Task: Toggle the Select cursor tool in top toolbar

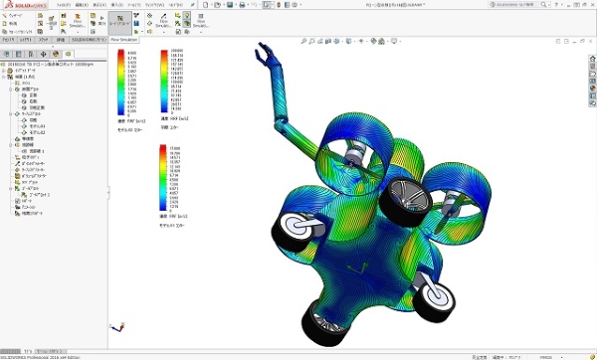Action: (268, 5)
